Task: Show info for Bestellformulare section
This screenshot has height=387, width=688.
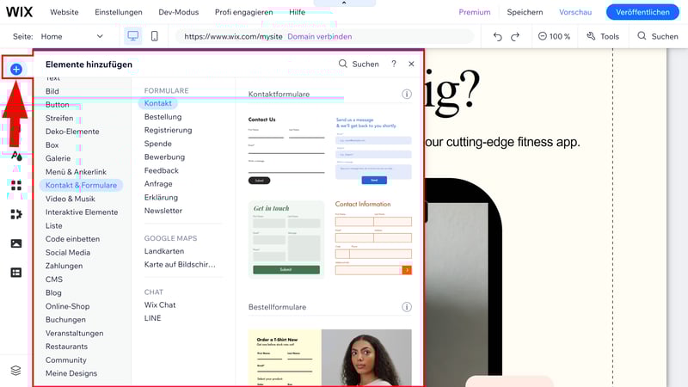Action: click(x=407, y=307)
